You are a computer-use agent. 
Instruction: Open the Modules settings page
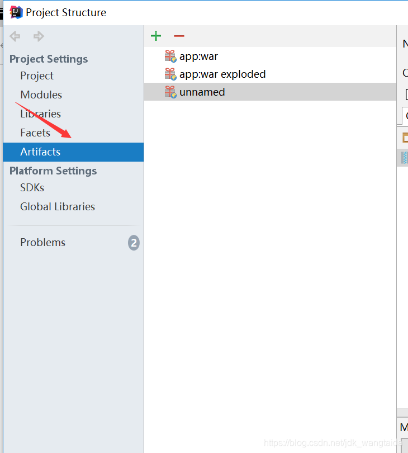coord(41,95)
